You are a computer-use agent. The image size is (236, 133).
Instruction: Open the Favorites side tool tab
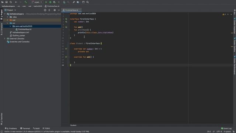click(x=1, y=119)
